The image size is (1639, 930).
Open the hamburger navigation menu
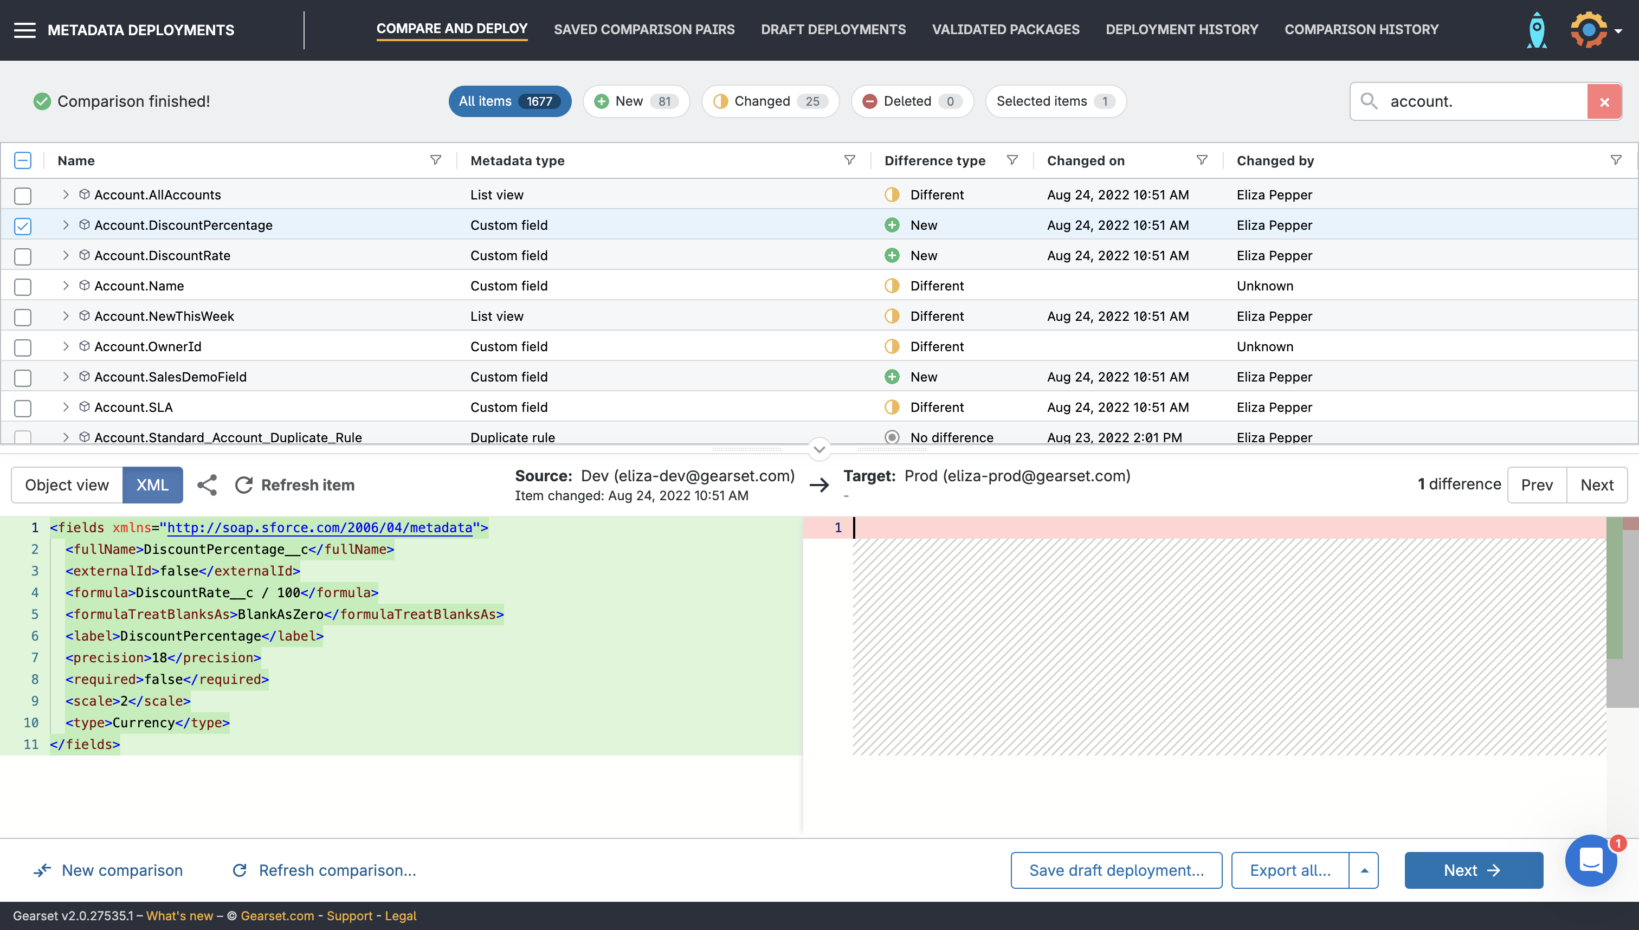(x=24, y=30)
